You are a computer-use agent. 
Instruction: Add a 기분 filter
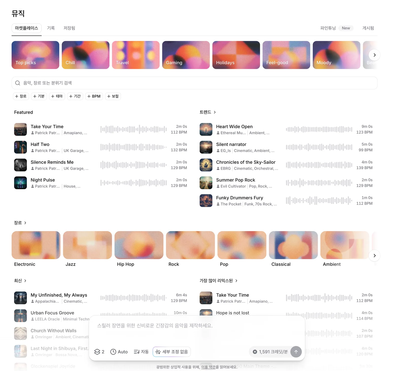[39, 96]
